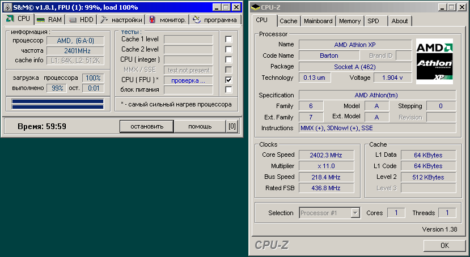
Task: Click the hammer settings icon in S&M
Action: point(104,20)
